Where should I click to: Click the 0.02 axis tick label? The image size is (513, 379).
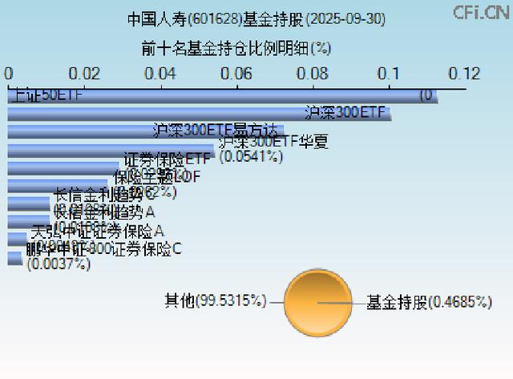(x=84, y=74)
